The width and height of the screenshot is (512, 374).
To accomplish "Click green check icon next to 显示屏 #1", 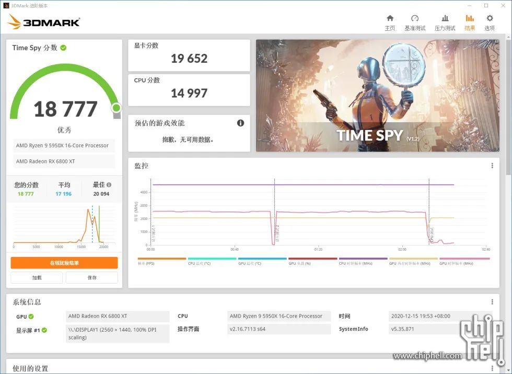I will click(x=44, y=330).
